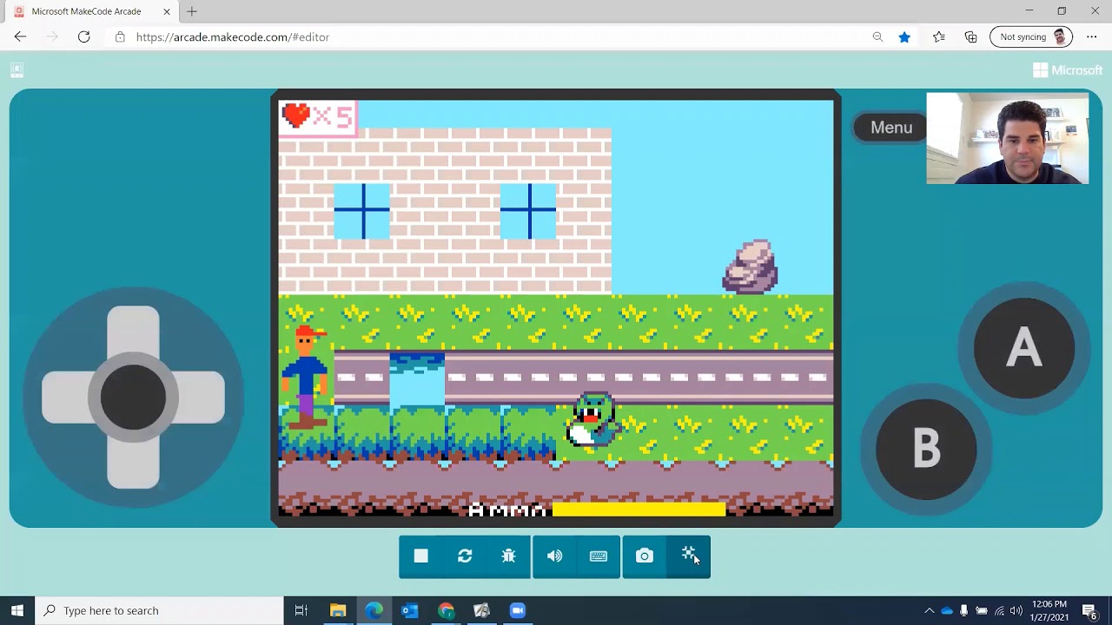
Task: Tap the D-pad up arrow
Action: (x=133, y=330)
